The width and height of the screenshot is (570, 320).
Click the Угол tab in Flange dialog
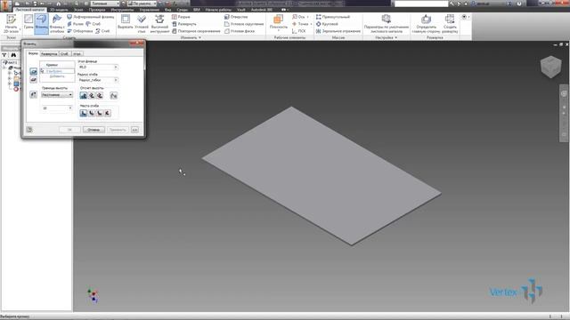pos(77,53)
